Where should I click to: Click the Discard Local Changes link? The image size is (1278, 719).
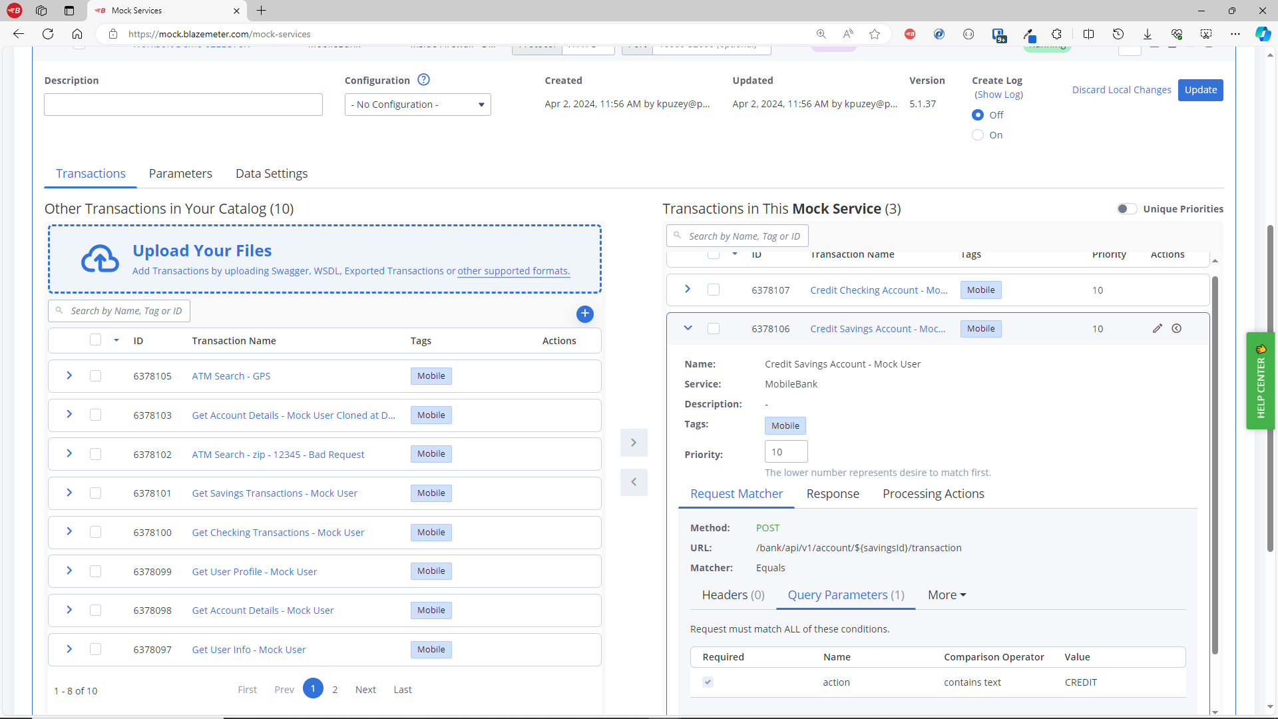pos(1121,89)
